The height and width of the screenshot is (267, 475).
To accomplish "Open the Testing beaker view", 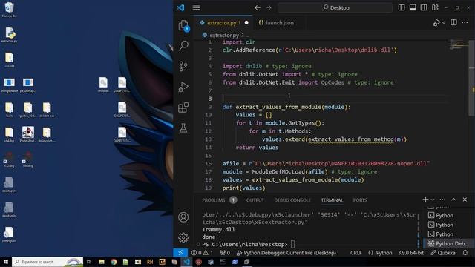I will point(183,128).
